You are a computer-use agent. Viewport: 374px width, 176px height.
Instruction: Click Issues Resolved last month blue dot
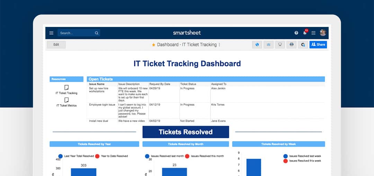coord(147,156)
